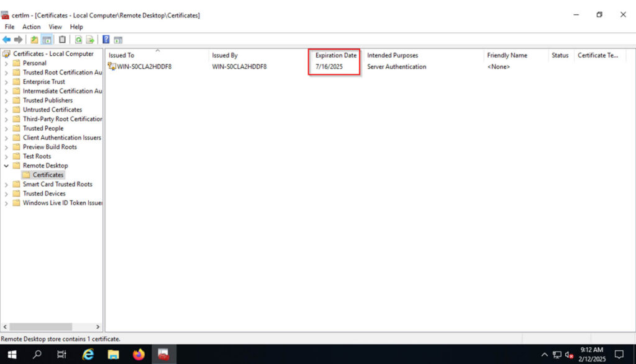Toggle the Show/Hide console tree icon
This screenshot has height=364, width=636.
point(47,39)
